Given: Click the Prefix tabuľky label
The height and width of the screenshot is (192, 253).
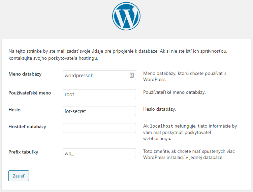Looking at the screenshot, I should (23, 152).
